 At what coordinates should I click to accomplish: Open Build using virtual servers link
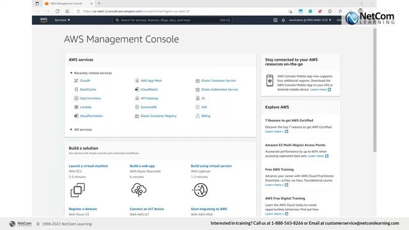(x=212, y=166)
